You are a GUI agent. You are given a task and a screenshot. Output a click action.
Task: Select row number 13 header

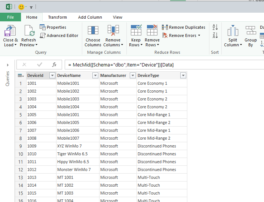click(21, 177)
